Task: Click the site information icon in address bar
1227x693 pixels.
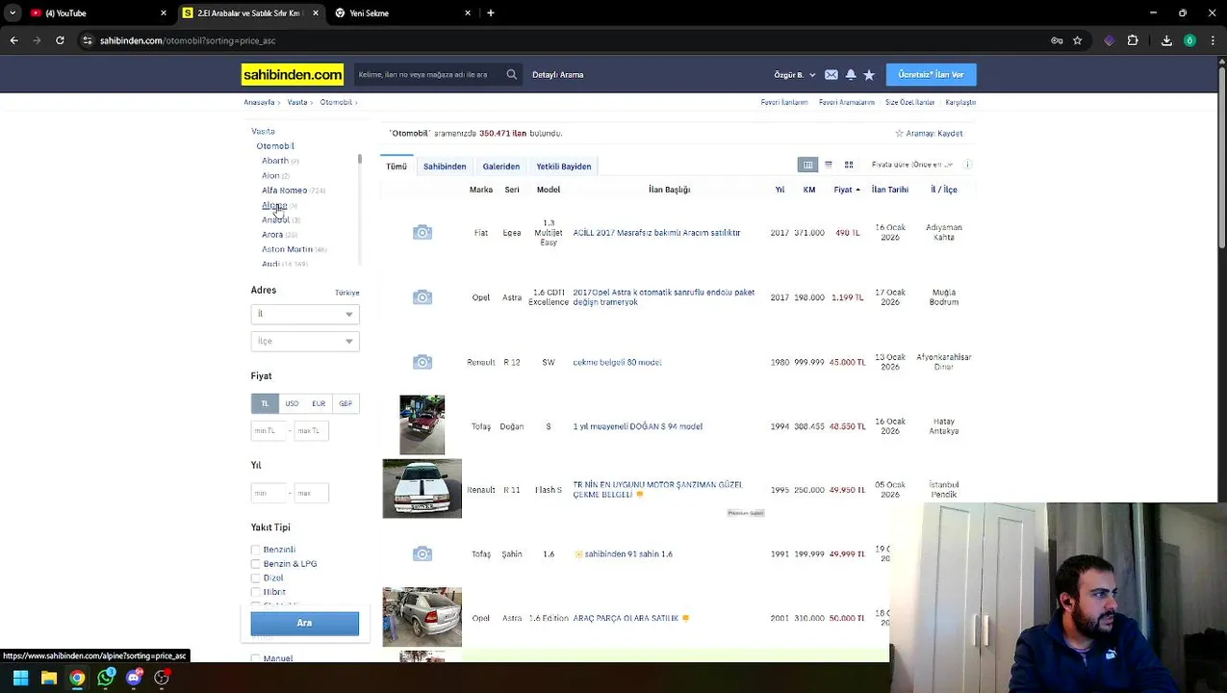Action: pos(88,40)
